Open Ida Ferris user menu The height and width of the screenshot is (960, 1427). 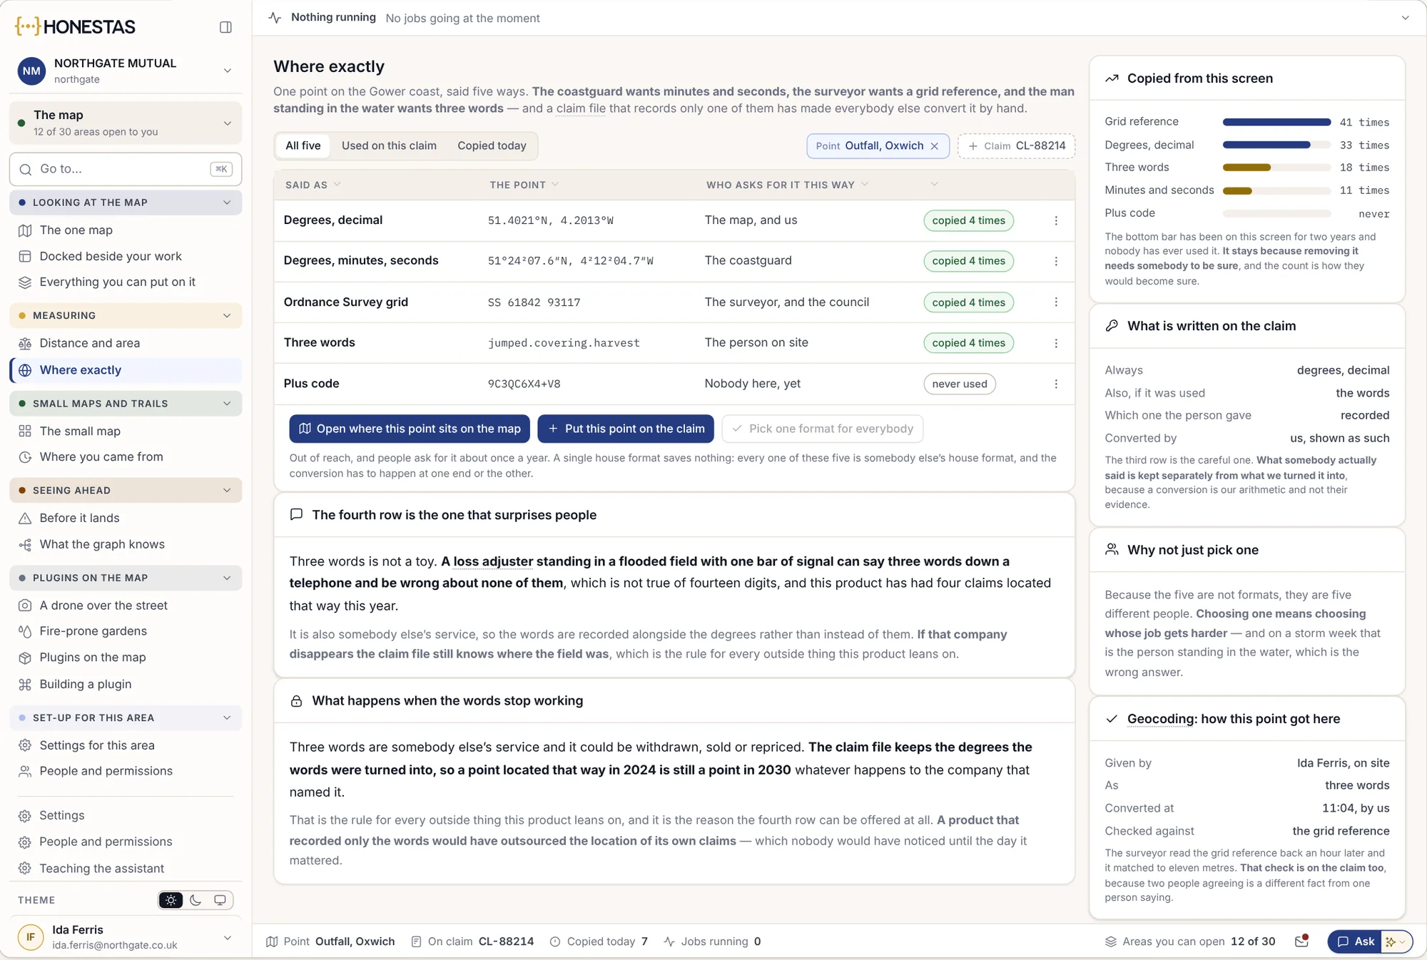point(126,937)
